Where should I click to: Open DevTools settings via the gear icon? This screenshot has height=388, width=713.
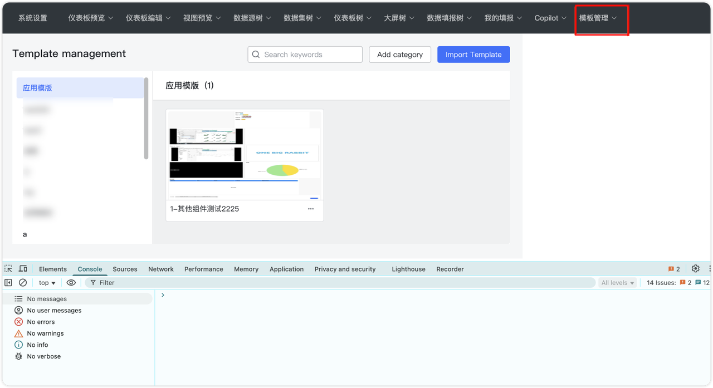[x=695, y=268]
